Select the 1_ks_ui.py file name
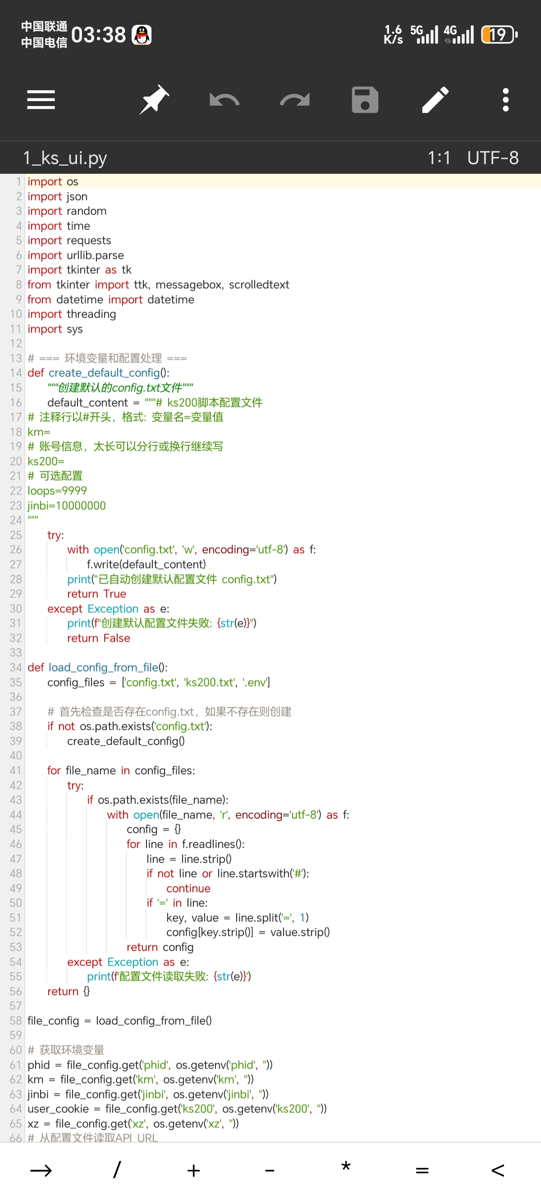Screen dimensions: 541x1197 pyautogui.click(x=65, y=158)
